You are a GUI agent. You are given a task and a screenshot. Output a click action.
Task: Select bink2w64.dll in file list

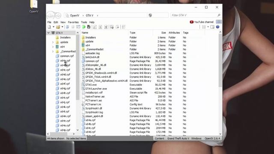coord(92,57)
